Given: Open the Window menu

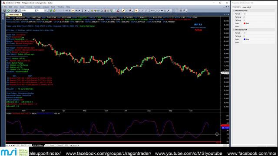Looking at the screenshot, I should [61, 7].
